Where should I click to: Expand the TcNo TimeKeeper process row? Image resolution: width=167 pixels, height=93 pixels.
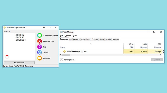[x=61, y=52]
